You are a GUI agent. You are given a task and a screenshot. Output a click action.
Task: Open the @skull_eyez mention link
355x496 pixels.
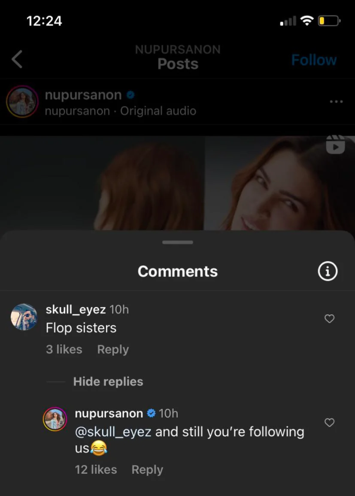(x=113, y=432)
